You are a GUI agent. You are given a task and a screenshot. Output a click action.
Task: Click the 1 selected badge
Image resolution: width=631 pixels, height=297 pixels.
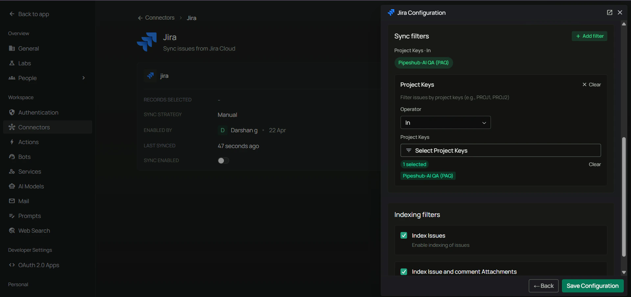[415, 164]
